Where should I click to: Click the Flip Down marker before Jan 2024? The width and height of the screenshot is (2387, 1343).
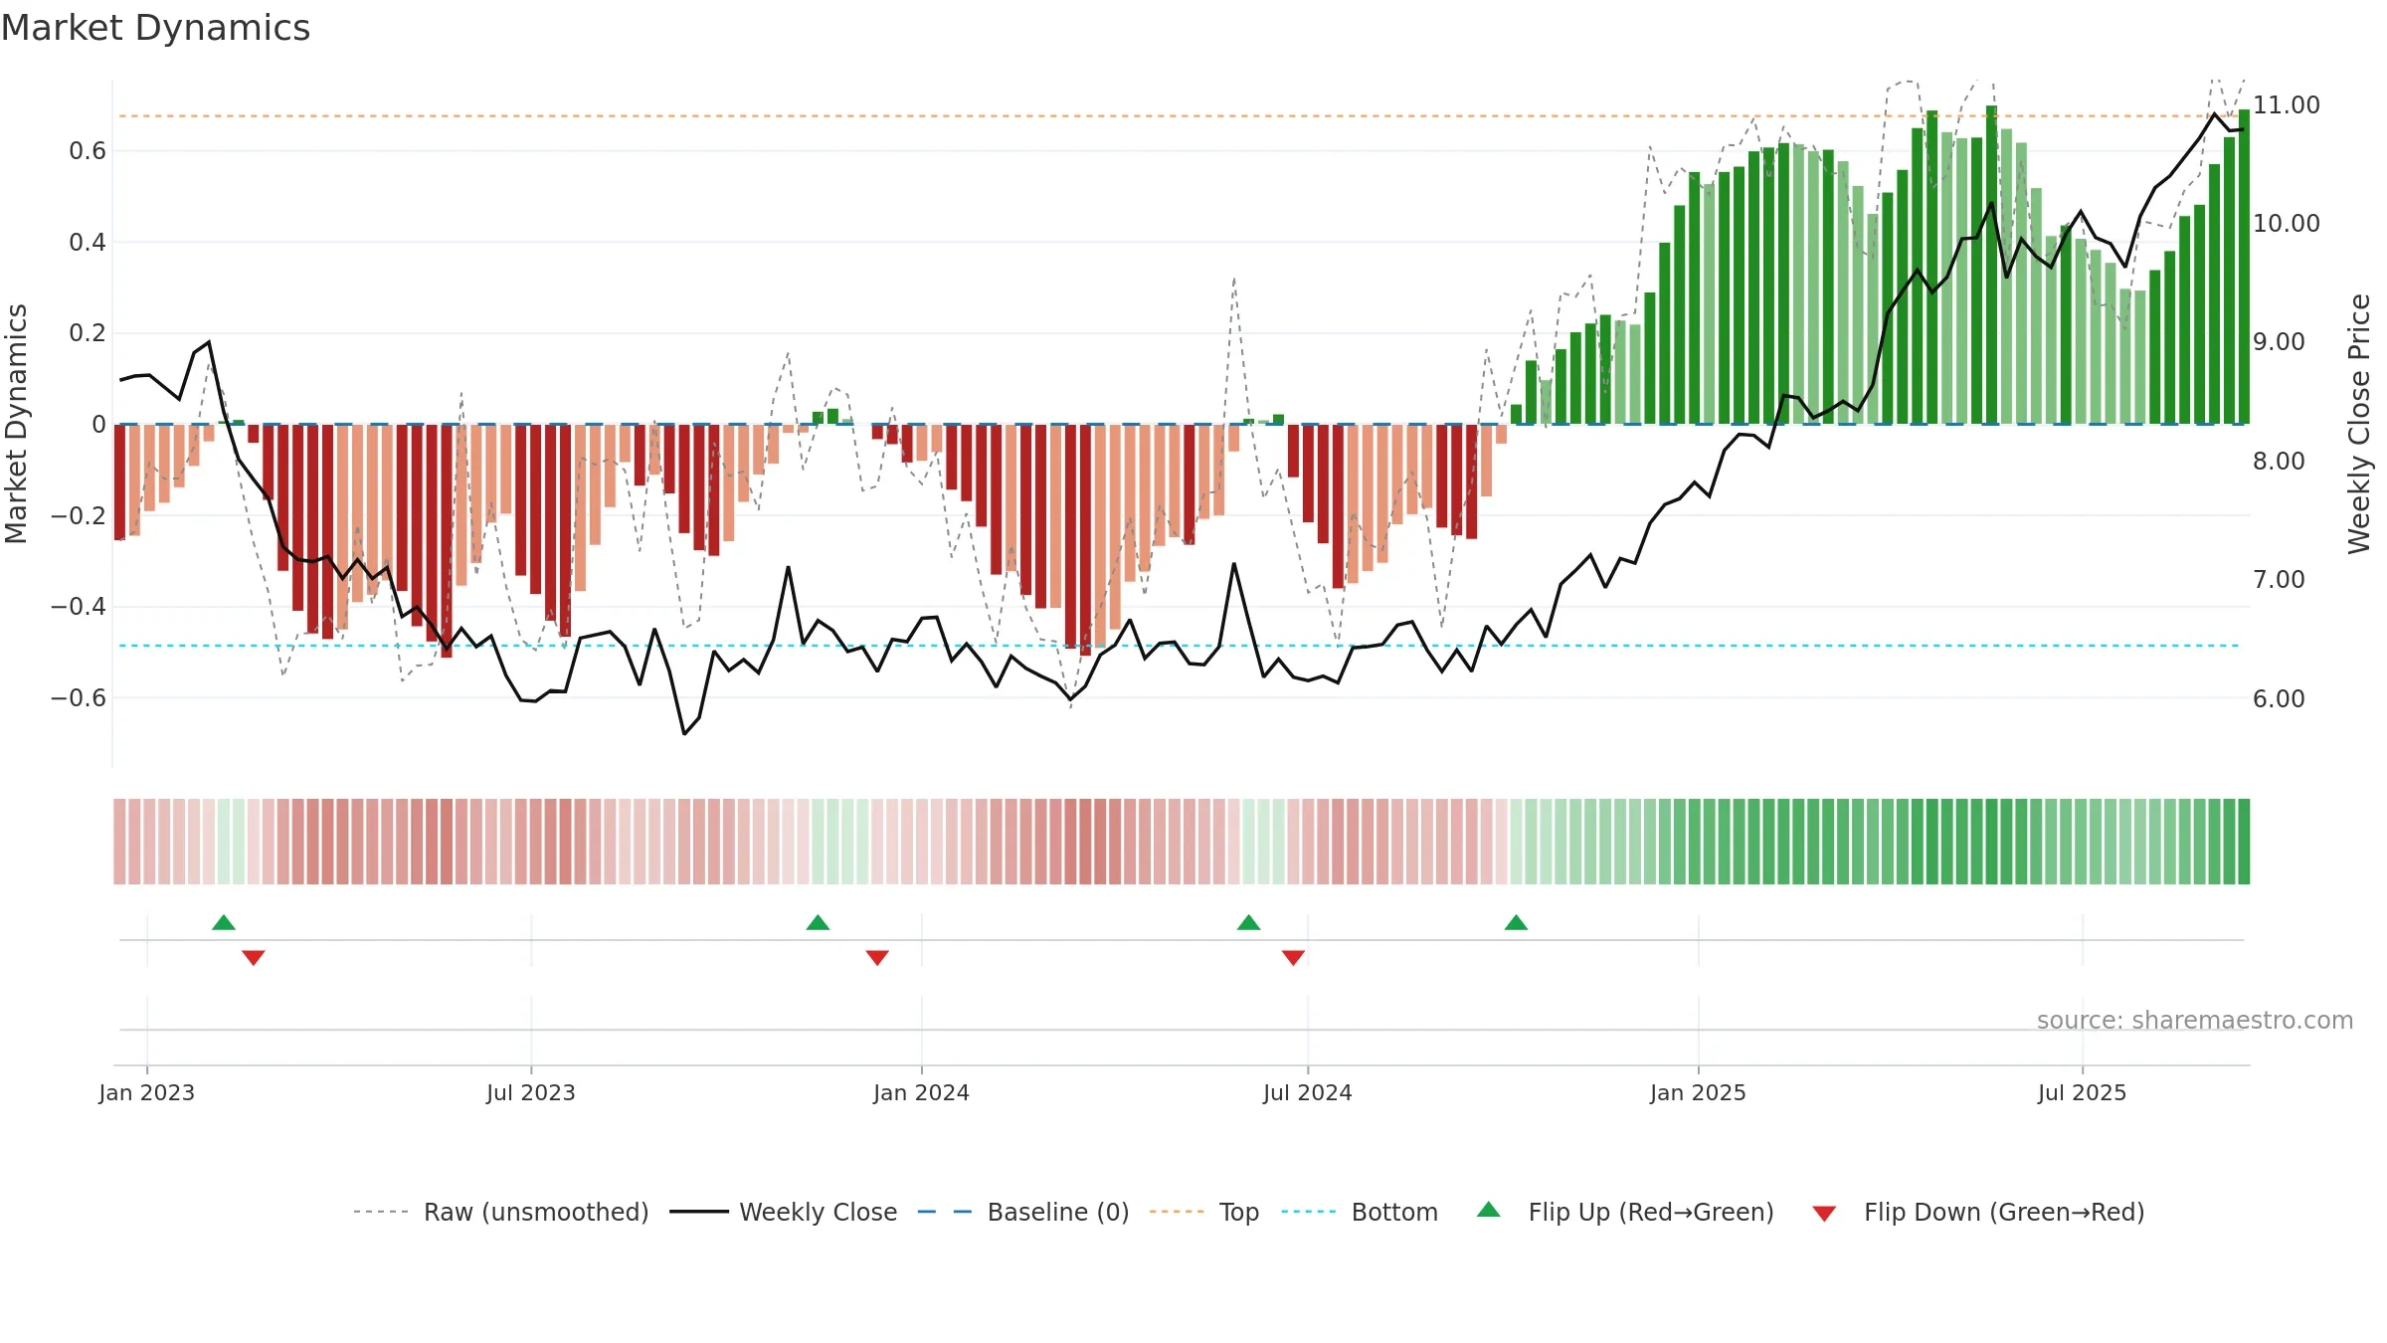pos(877,957)
